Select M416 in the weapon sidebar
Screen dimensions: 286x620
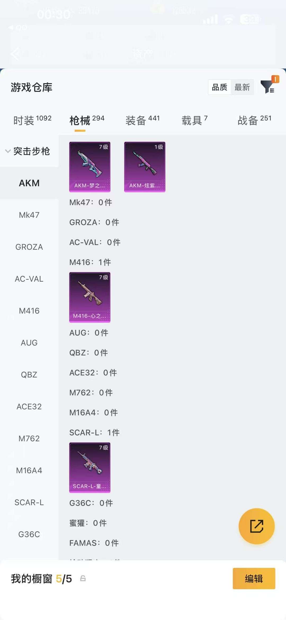[x=29, y=311]
